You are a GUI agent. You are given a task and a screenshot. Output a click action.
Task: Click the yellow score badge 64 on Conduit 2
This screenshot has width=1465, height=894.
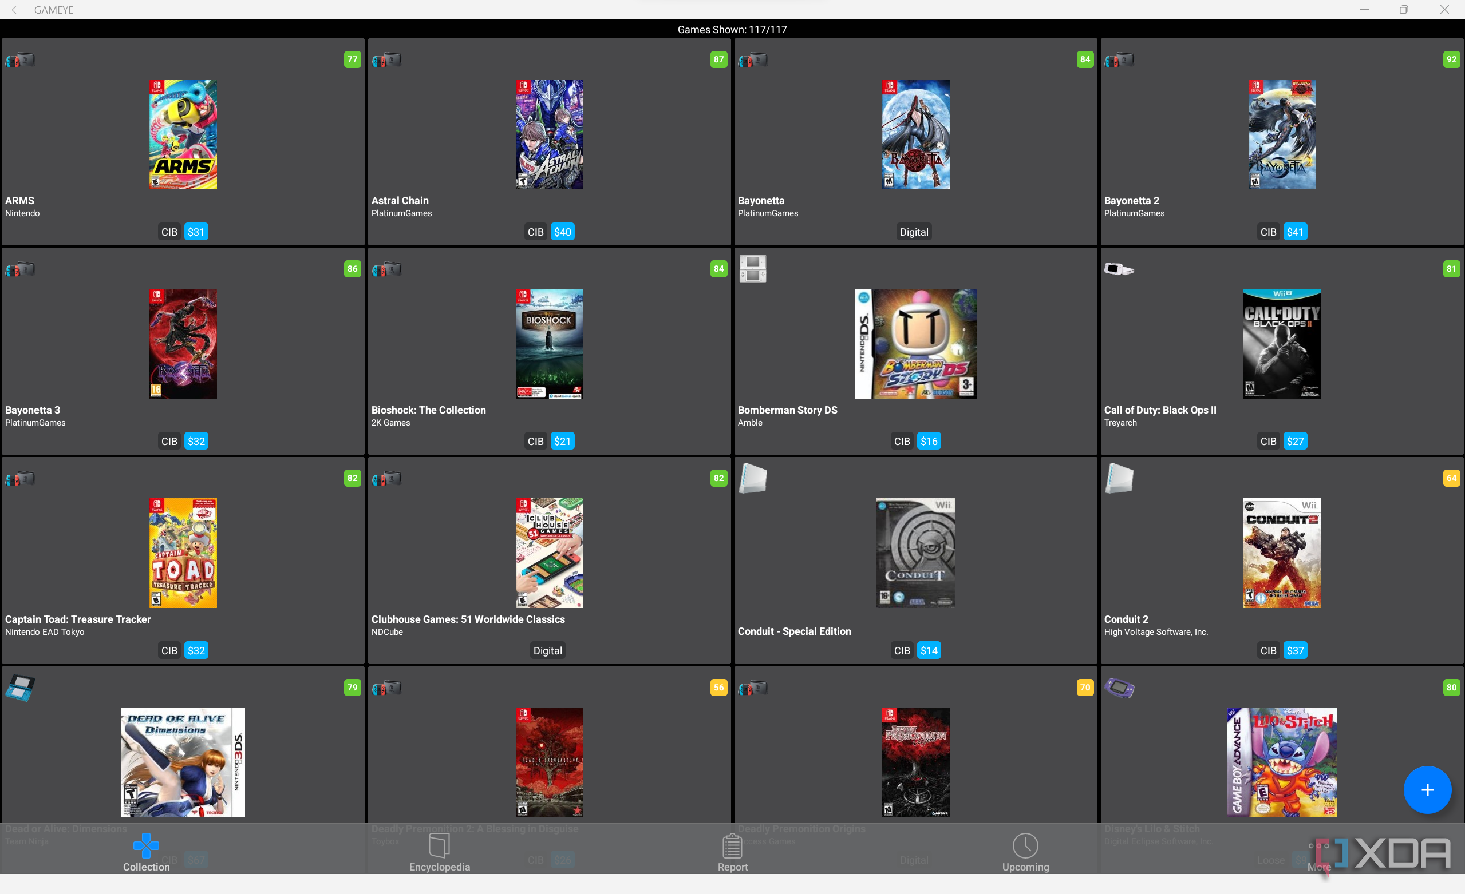1451,478
